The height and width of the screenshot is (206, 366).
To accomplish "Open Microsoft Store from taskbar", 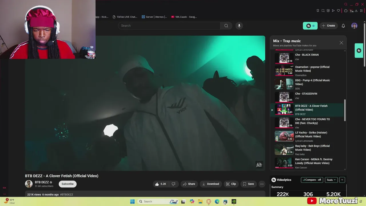I will 225,201.
